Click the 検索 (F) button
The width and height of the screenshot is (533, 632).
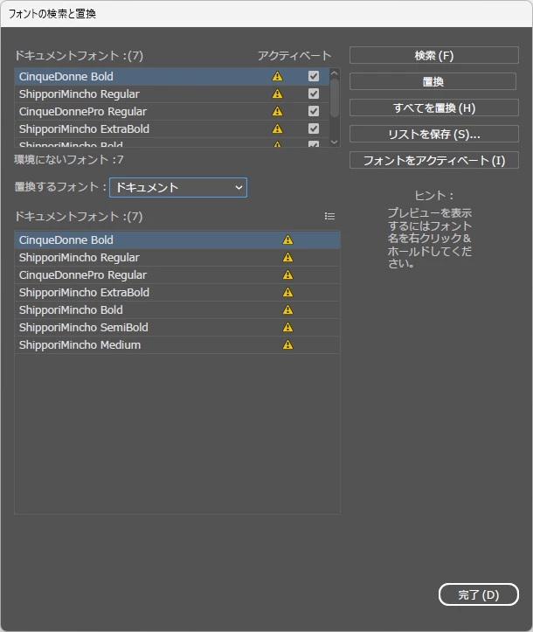(x=434, y=55)
